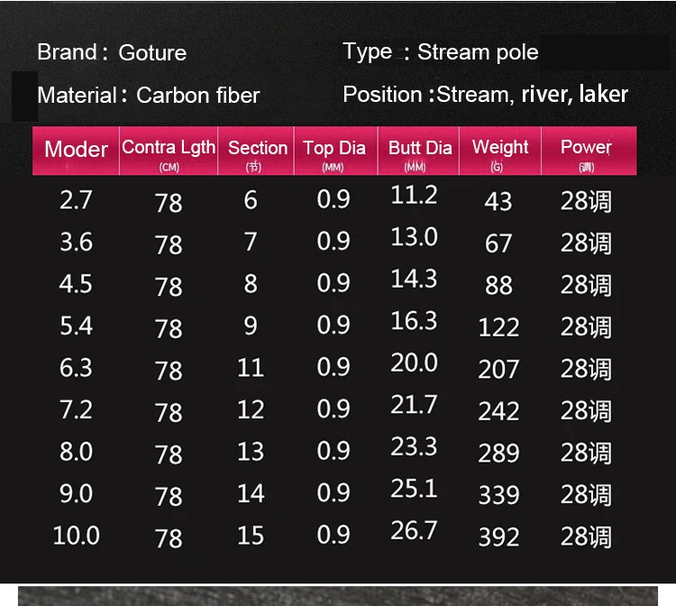Click weight value 392

(498, 537)
